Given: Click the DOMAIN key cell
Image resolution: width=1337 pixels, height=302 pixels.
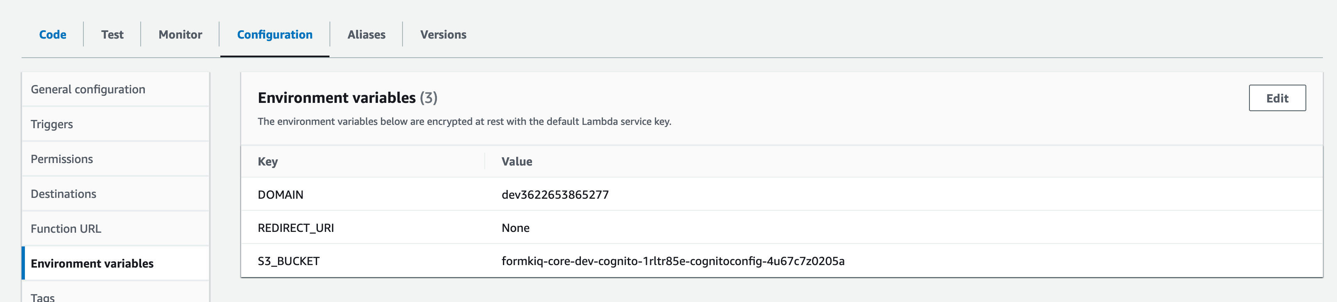Looking at the screenshot, I should point(280,195).
